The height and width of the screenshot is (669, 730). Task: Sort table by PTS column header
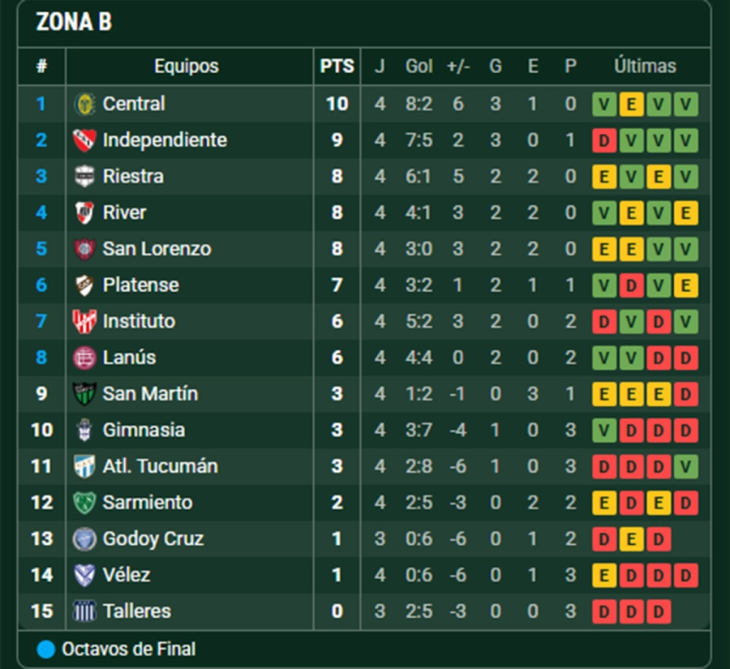pyautogui.click(x=337, y=66)
